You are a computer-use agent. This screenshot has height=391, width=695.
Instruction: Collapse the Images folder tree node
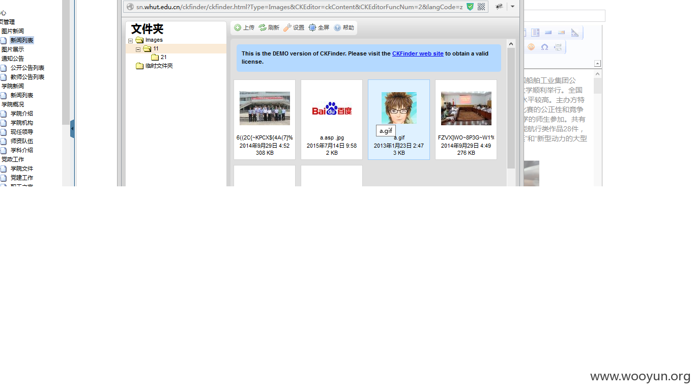point(131,41)
